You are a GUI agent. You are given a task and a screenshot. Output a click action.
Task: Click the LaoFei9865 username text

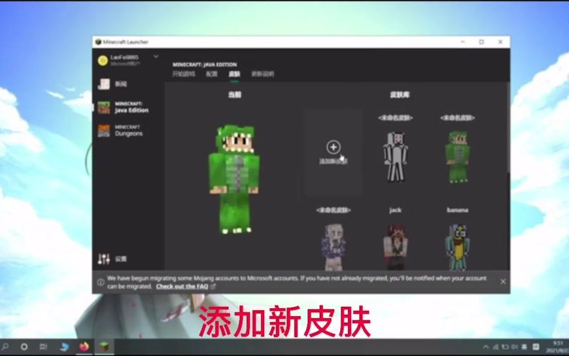pos(124,58)
